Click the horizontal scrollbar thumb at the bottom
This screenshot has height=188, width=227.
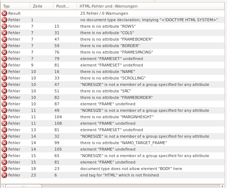23,186
